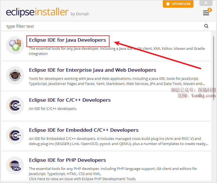Click the Java Developers package description text
Viewport: 217px width, 183px height.
(x=117, y=51)
